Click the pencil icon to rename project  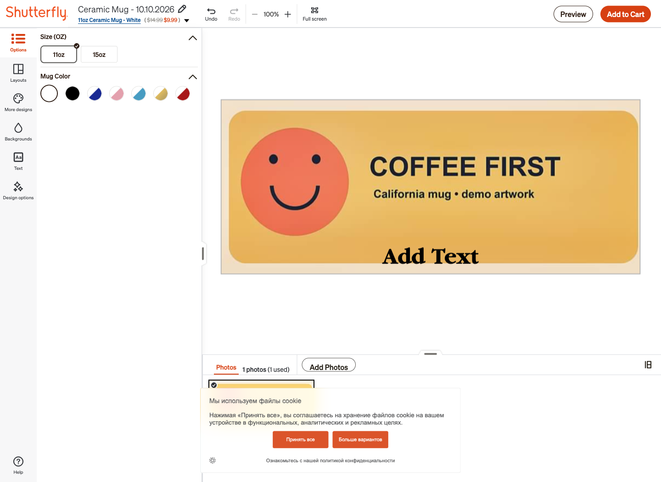tap(182, 9)
